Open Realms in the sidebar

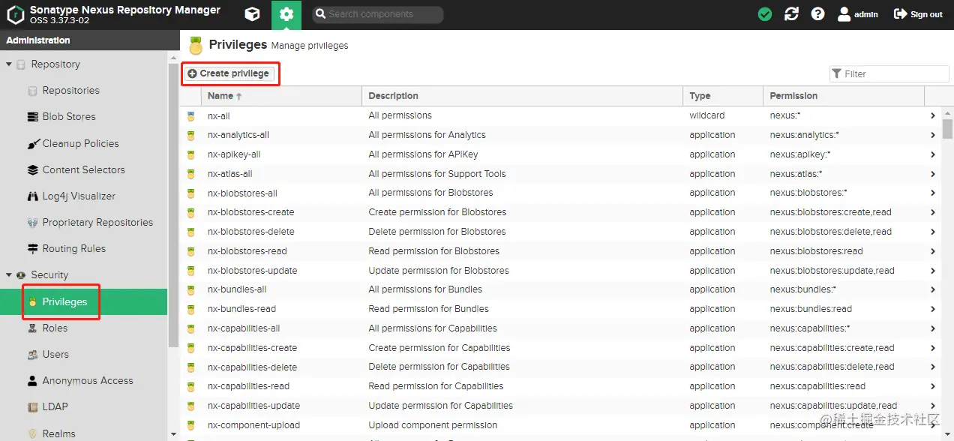point(58,433)
